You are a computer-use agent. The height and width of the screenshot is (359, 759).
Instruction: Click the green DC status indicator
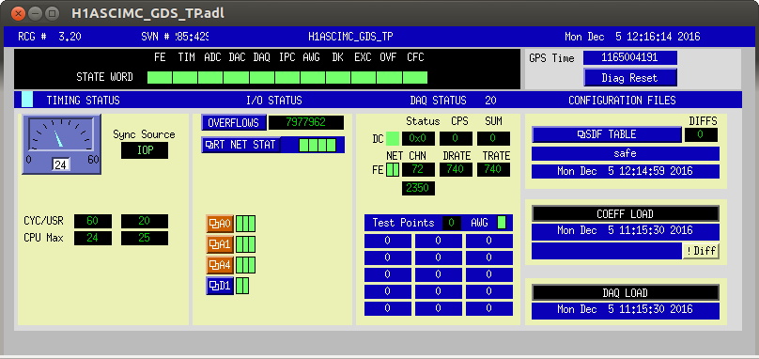pos(393,138)
